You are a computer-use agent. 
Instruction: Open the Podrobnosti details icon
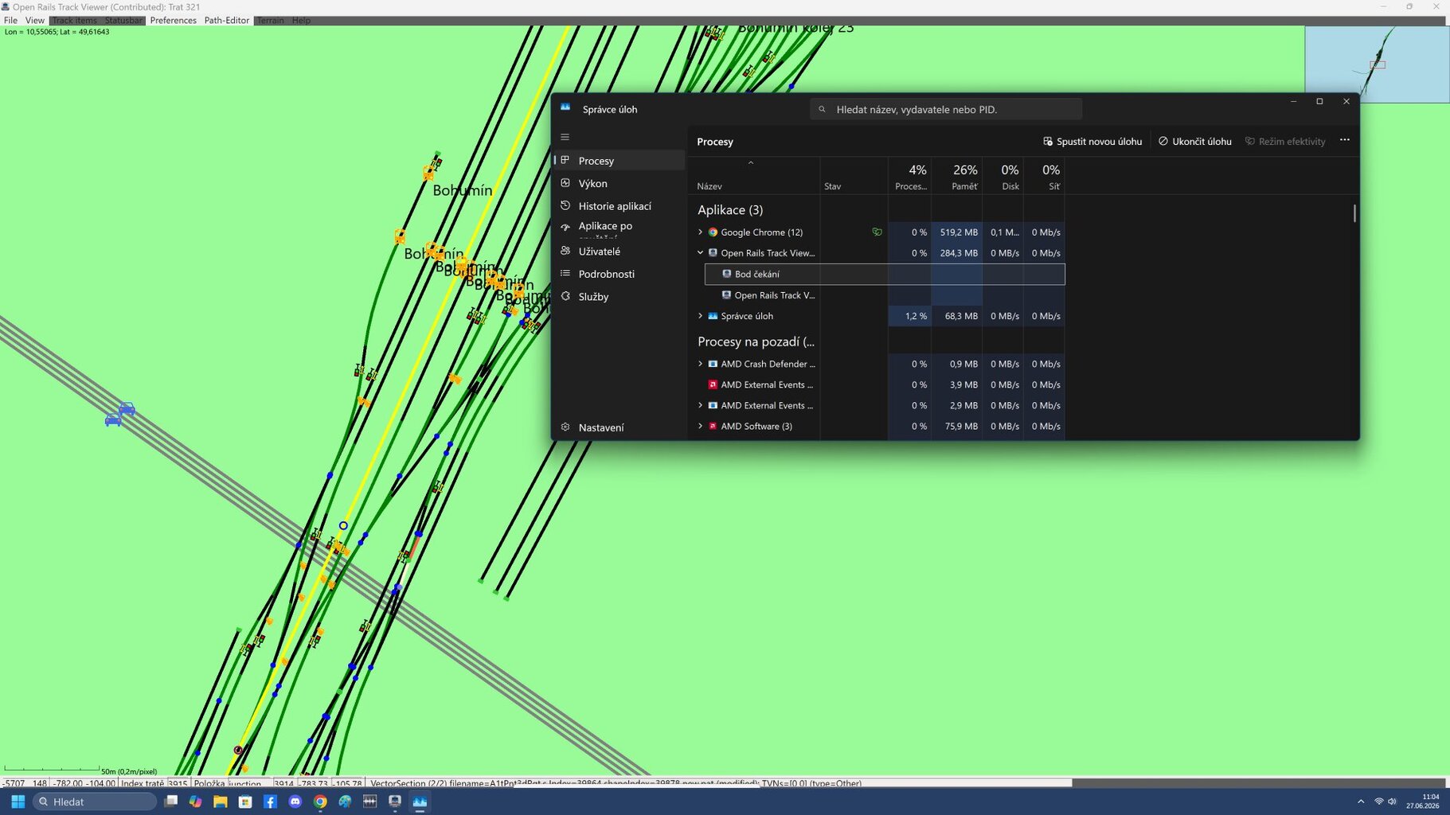click(x=565, y=273)
